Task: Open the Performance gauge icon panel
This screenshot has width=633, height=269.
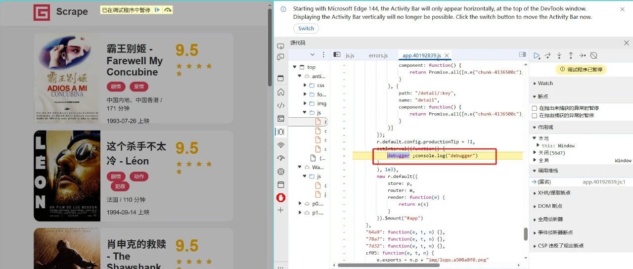Action: pos(280,158)
